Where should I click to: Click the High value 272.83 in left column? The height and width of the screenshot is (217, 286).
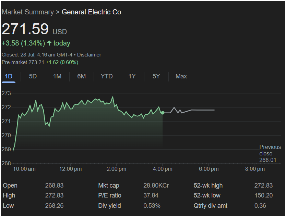coord(55,195)
